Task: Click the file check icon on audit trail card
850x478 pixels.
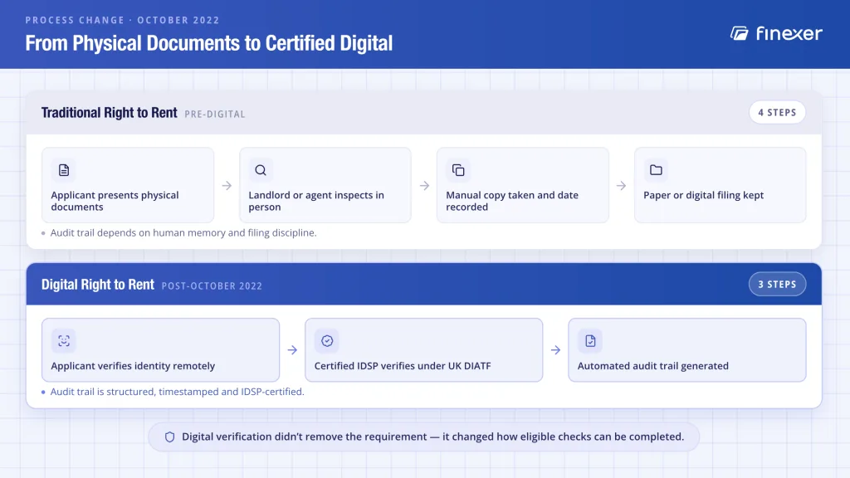Action: (590, 341)
